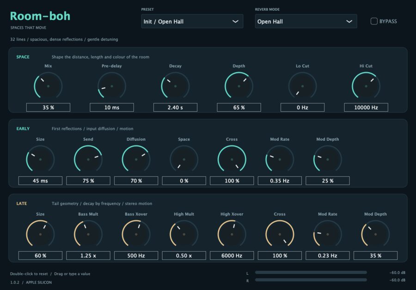Click the Late Cross knob
The height and width of the screenshot is (290, 416).
click(x=280, y=234)
